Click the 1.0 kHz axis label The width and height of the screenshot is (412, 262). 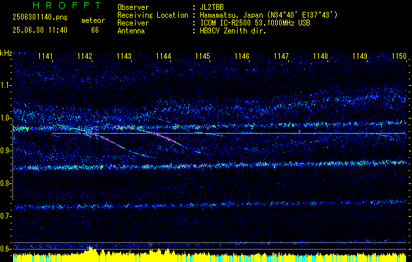click(x=6, y=118)
